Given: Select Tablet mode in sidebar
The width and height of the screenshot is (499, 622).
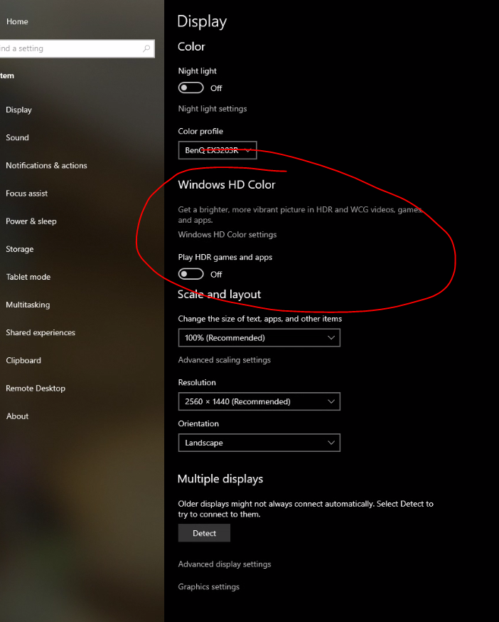Looking at the screenshot, I should point(28,277).
